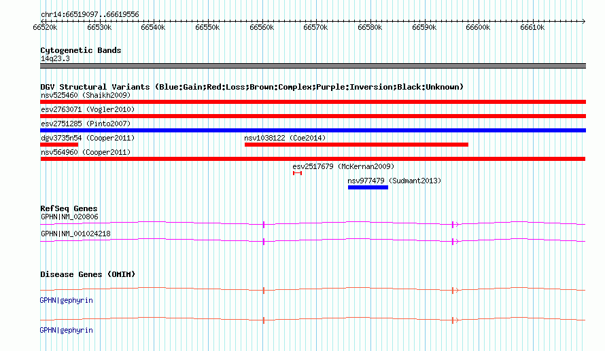
Task: Click the dgv3735n54 (Cooper2011) label
Action: coord(88,138)
